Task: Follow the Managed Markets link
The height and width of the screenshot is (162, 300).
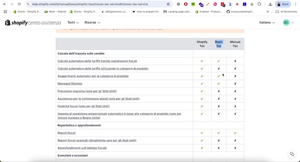Action: pyautogui.click(x=70, y=83)
